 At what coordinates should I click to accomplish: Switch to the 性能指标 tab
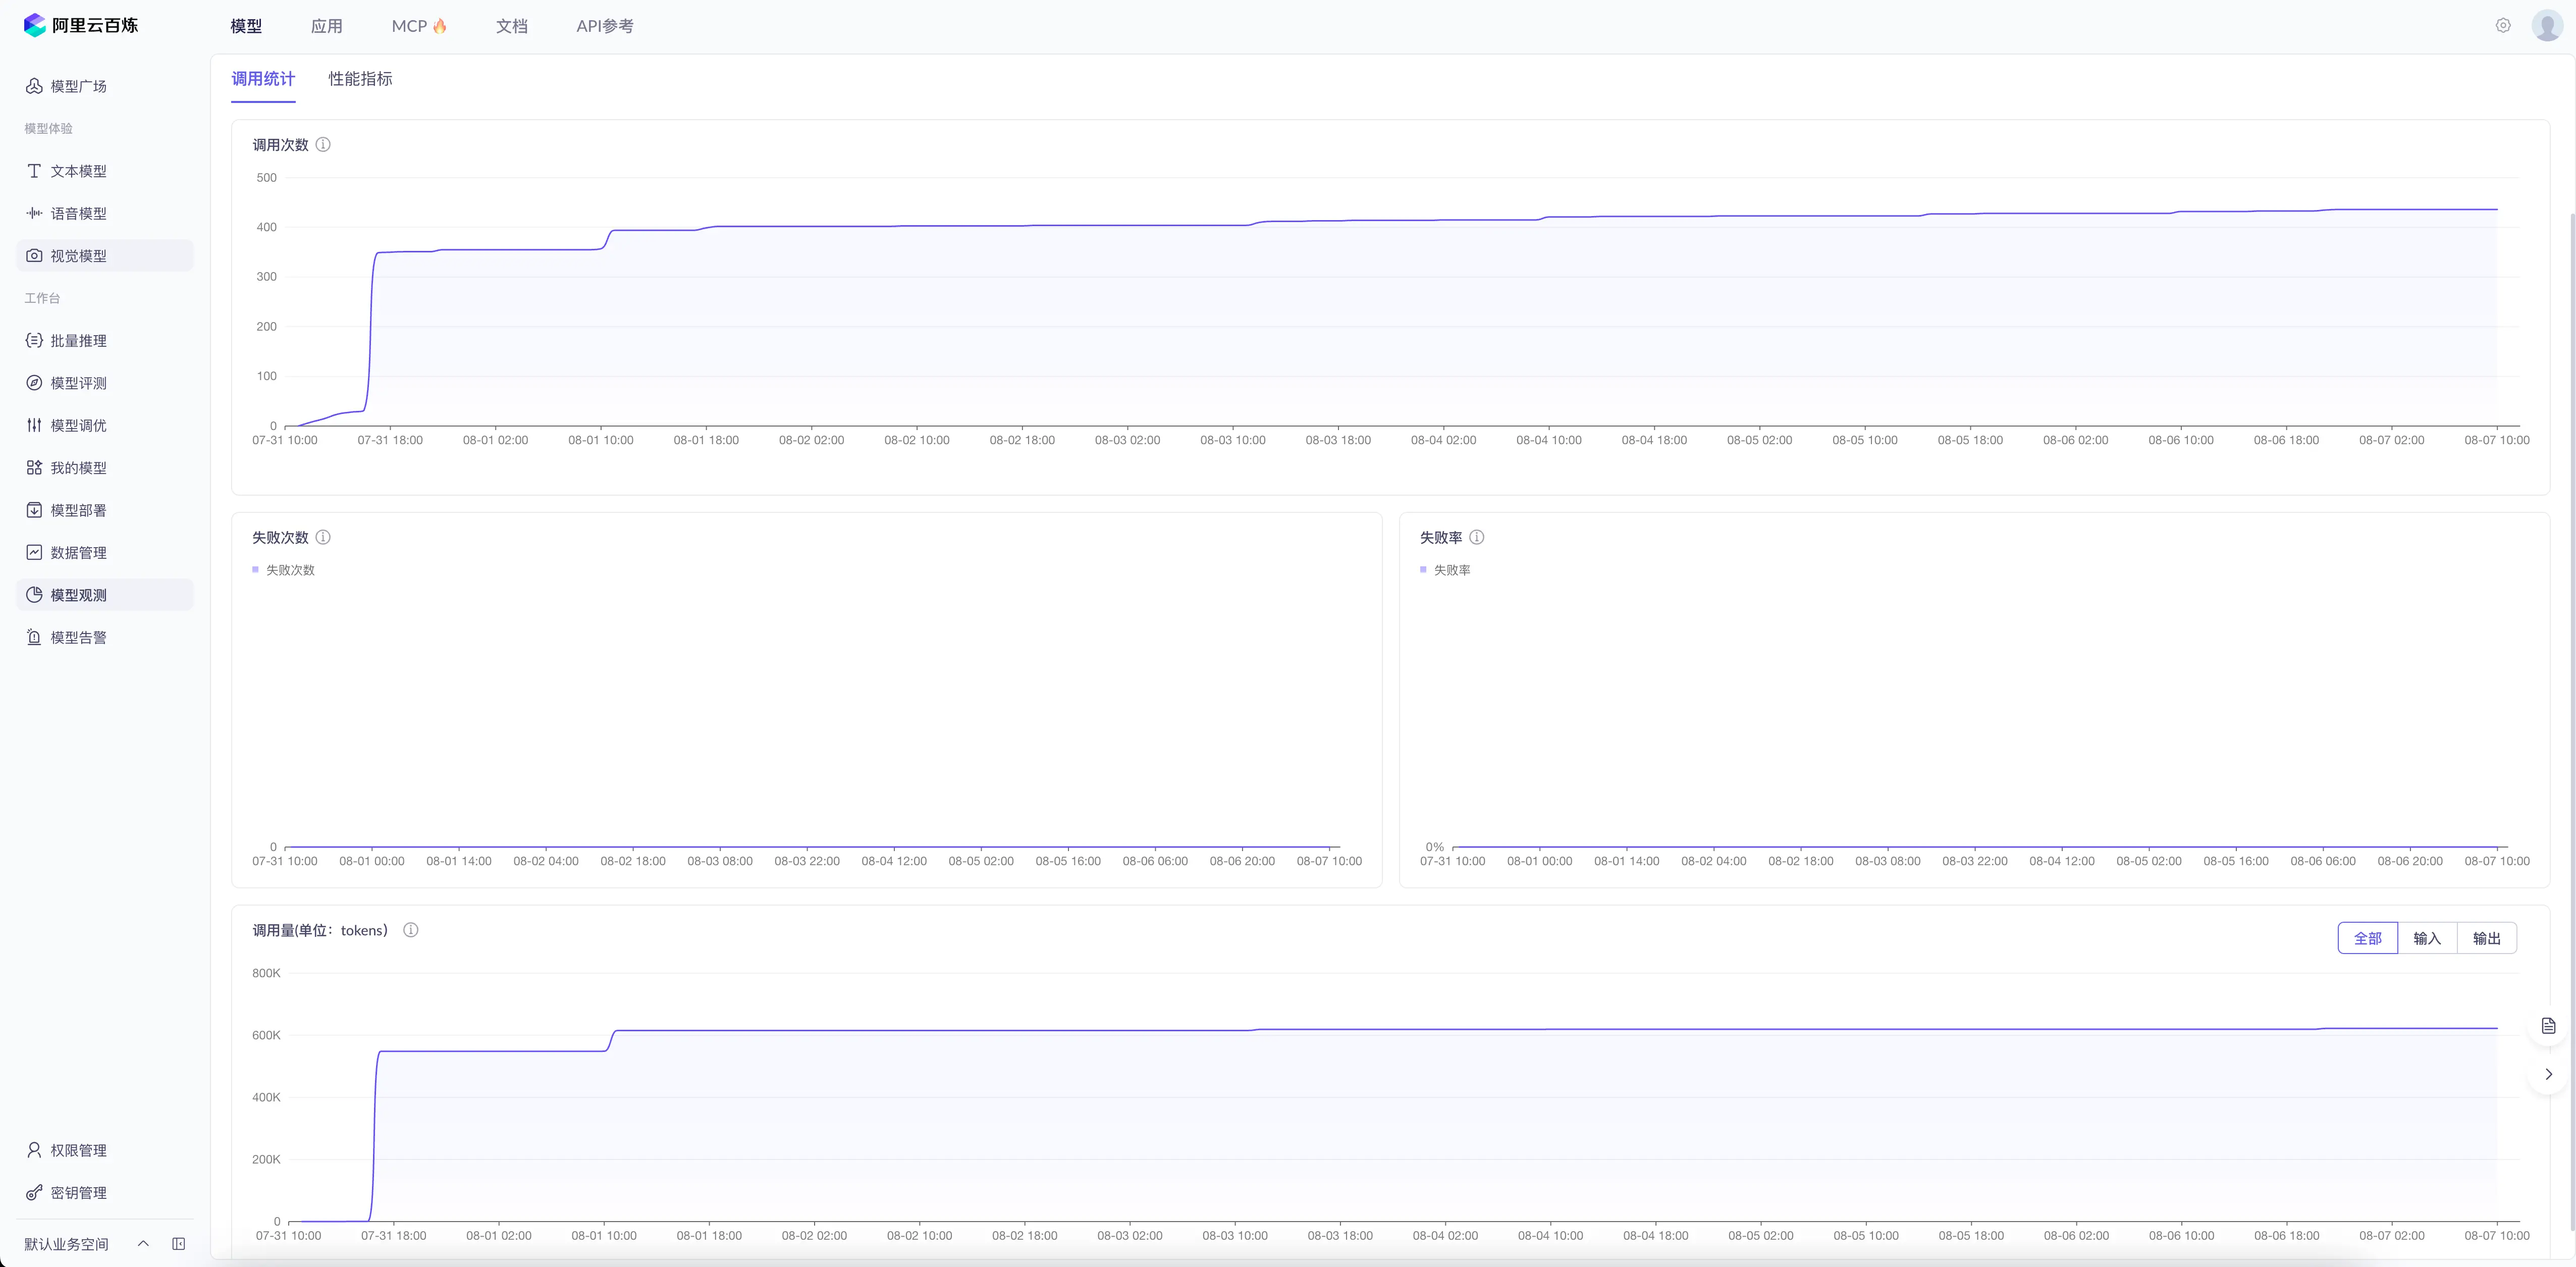pyautogui.click(x=360, y=79)
